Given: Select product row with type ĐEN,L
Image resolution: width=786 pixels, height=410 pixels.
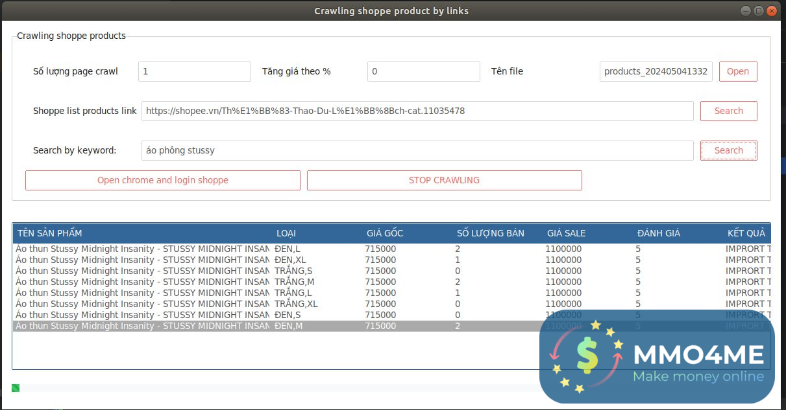Looking at the screenshot, I should 392,249.
